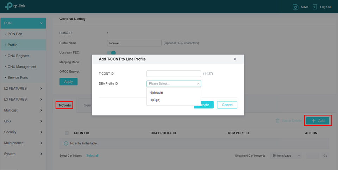This screenshot has width=338, height=170.
Task: Close the Add T-CONT dialog with X
Action: click(235, 59)
